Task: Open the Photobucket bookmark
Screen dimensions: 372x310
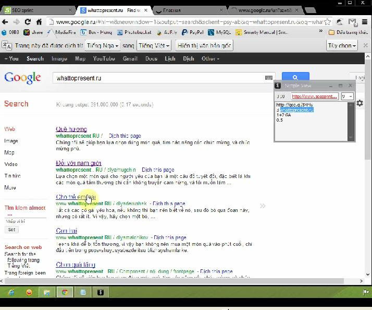Action: [x=134, y=32]
